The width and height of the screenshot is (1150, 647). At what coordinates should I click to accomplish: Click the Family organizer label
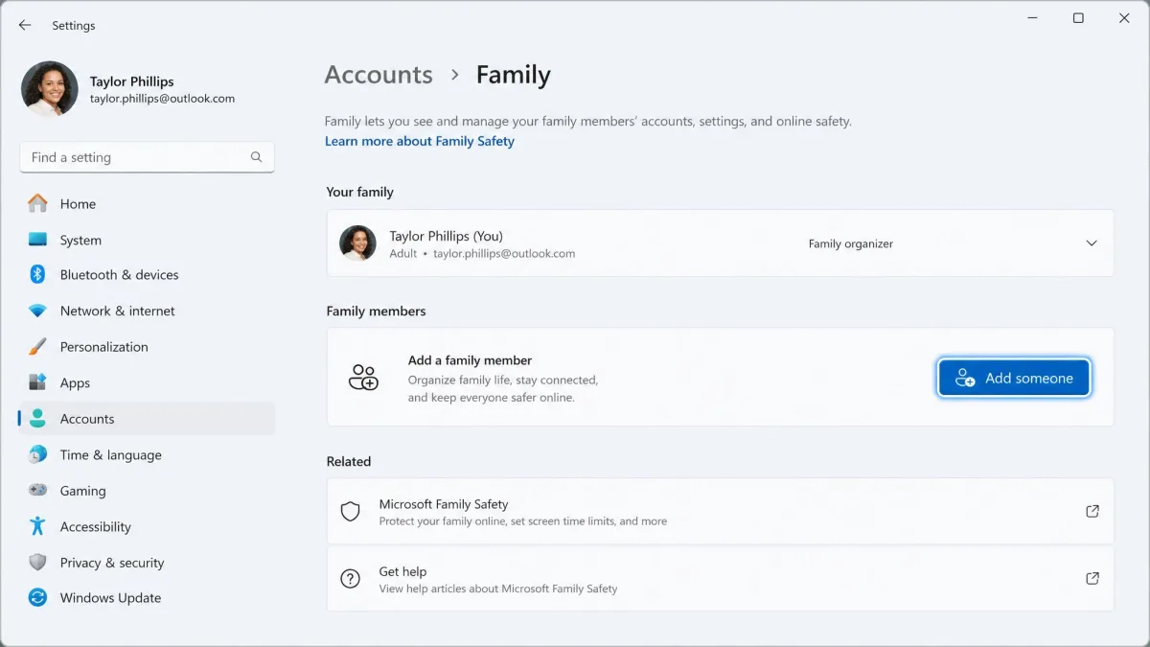point(850,243)
